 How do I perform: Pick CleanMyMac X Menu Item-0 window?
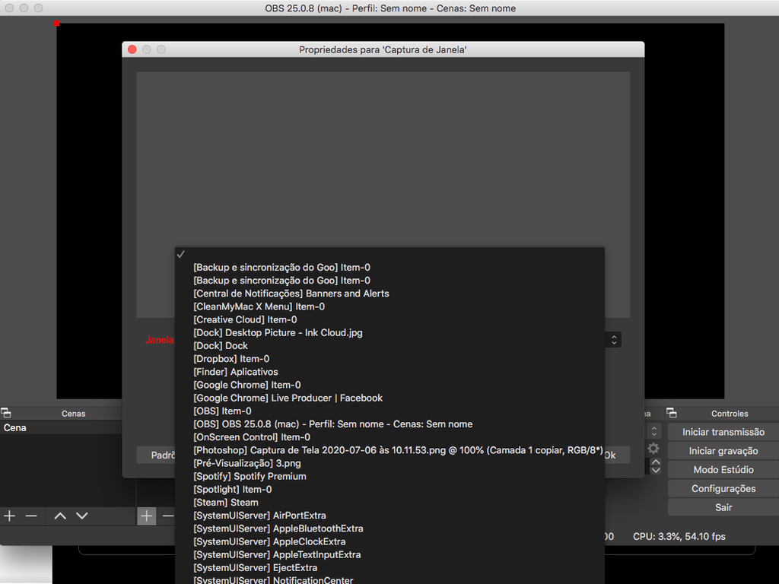[389, 306]
